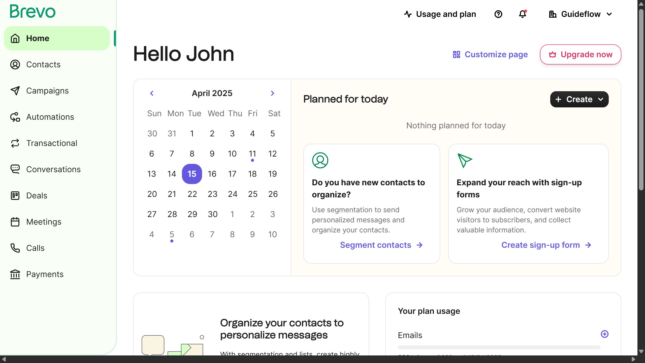645x363 pixels.
Task: Click the Deals sidebar icon
Action: pos(15,196)
